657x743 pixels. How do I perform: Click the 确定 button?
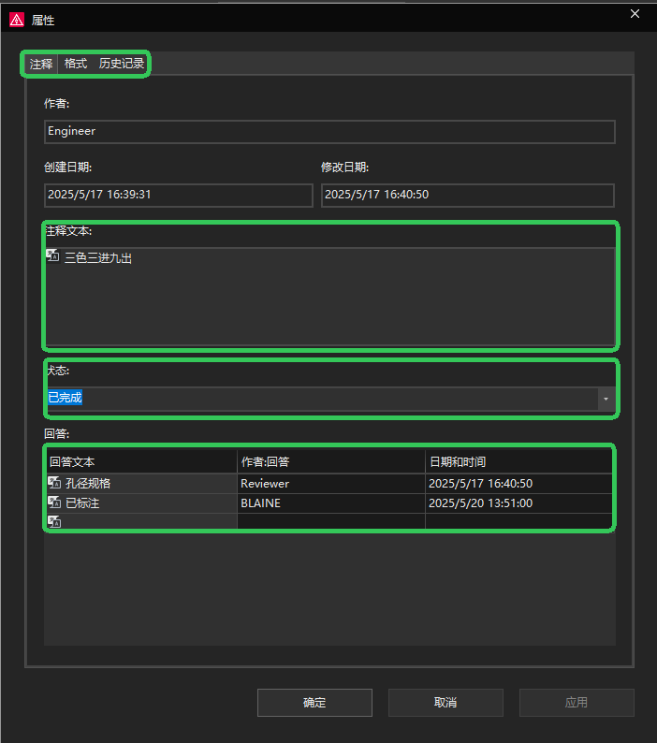(x=314, y=702)
